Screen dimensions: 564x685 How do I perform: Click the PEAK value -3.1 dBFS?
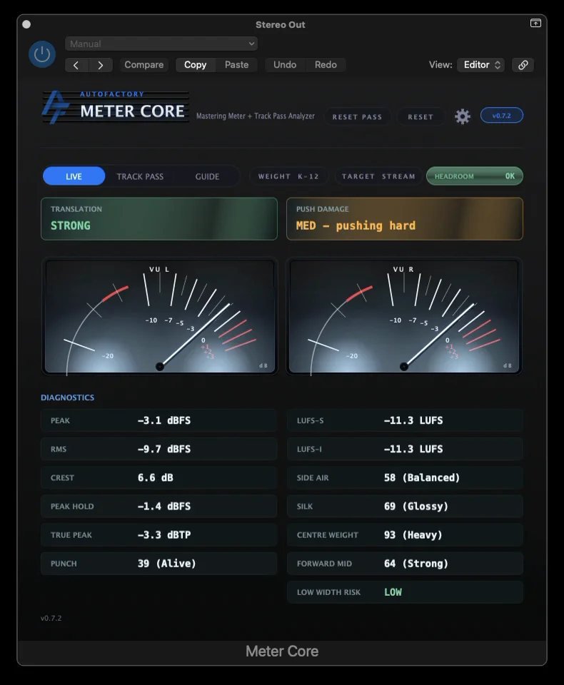click(164, 421)
